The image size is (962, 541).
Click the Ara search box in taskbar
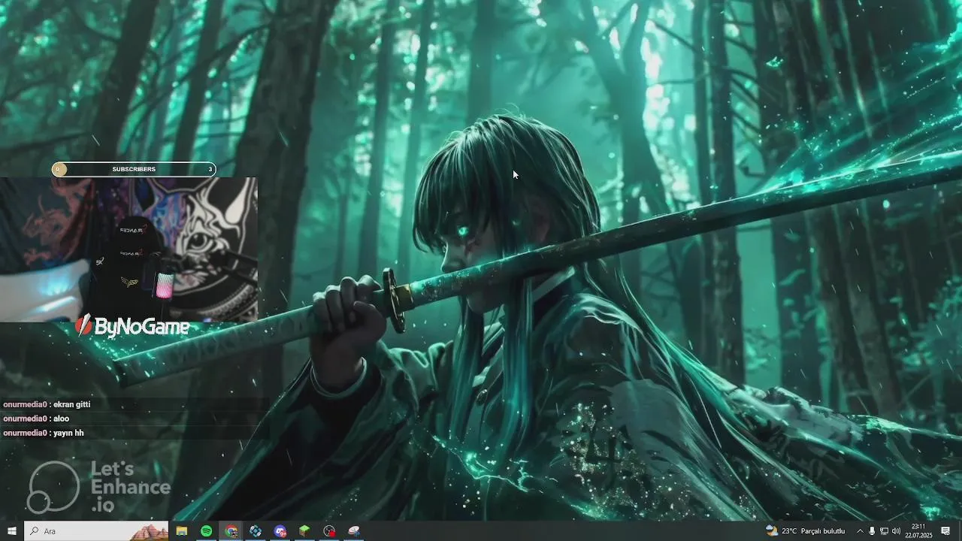96,531
